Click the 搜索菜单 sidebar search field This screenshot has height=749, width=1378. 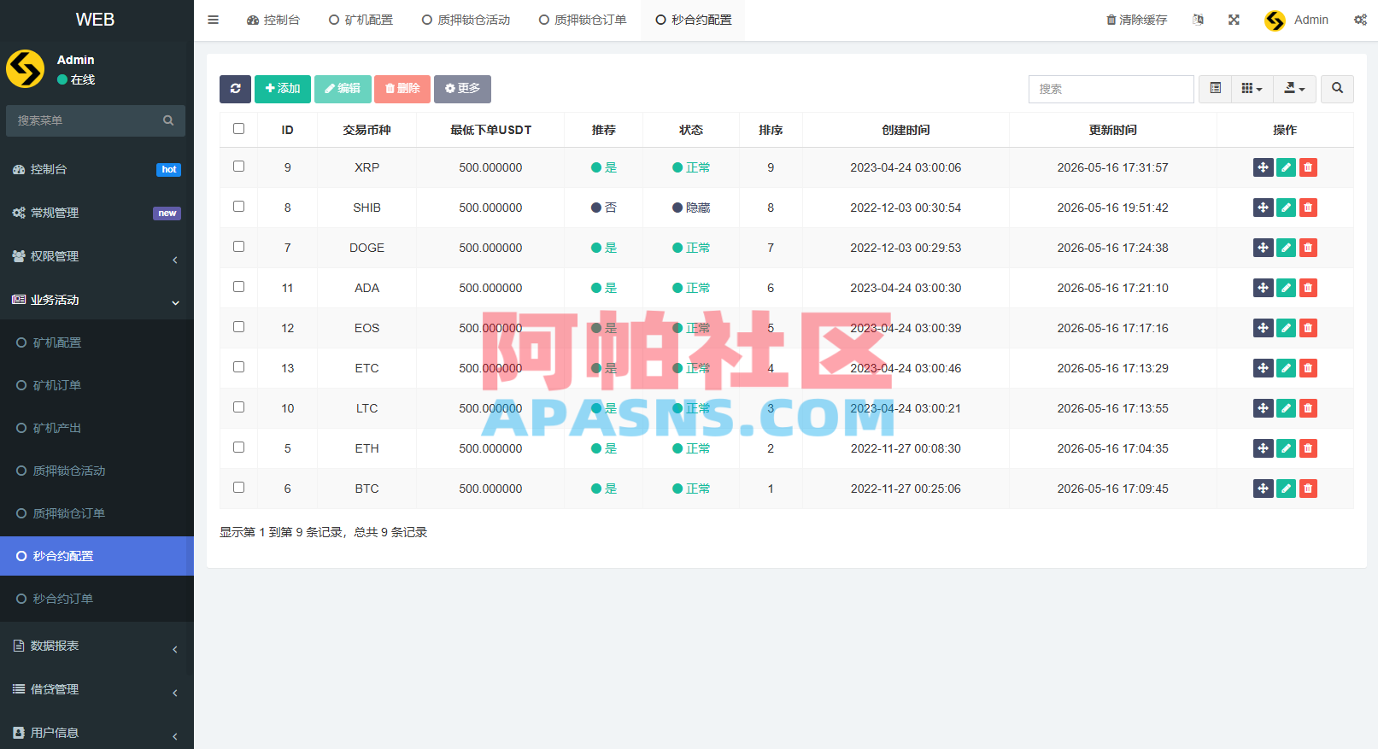pyautogui.click(x=85, y=120)
